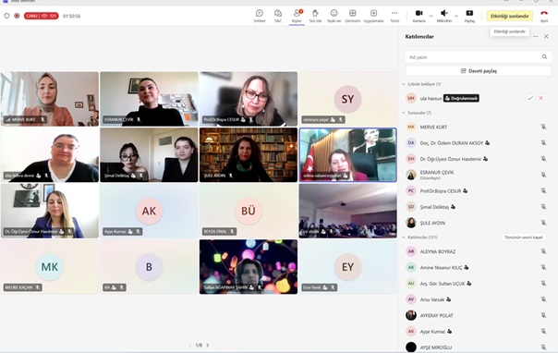
Task: Click the Daveti paylaş button
Action: 479,71
